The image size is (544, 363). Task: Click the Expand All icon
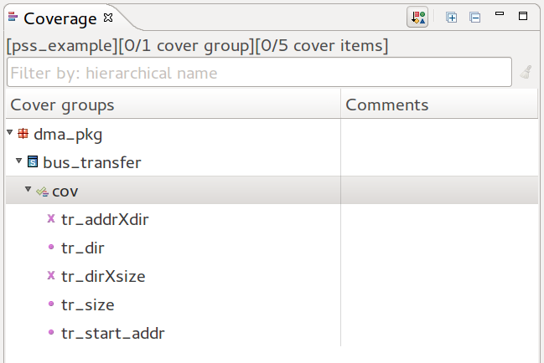click(x=452, y=17)
